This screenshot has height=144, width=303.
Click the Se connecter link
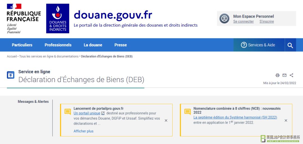point(244,21)
